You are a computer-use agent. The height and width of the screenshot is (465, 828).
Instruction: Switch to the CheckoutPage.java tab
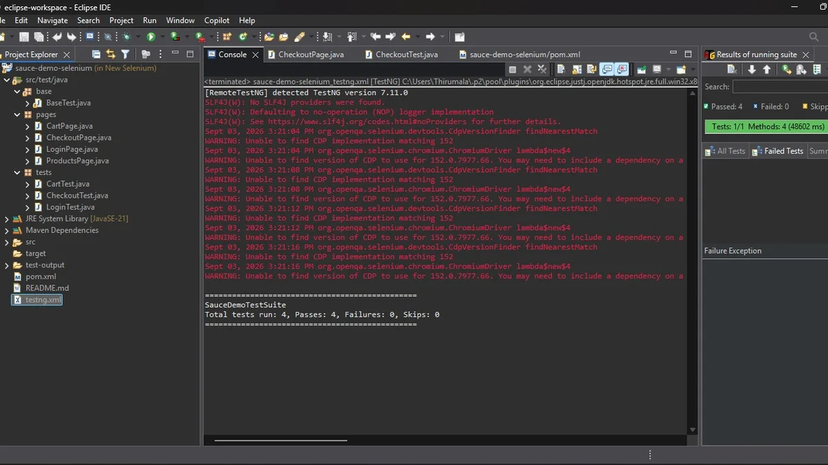pos(306,54)
